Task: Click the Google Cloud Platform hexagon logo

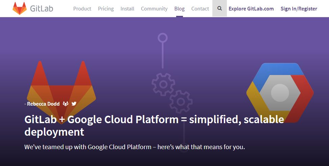Action: [x=280, y=93]
